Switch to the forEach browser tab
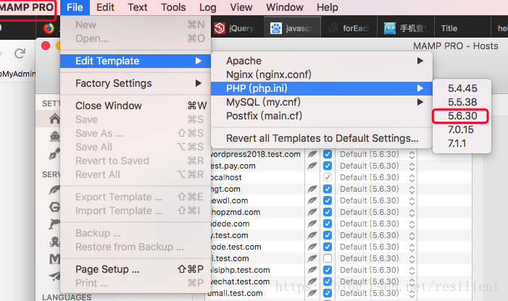Screen dimensions: 508x301 point(349,28)
